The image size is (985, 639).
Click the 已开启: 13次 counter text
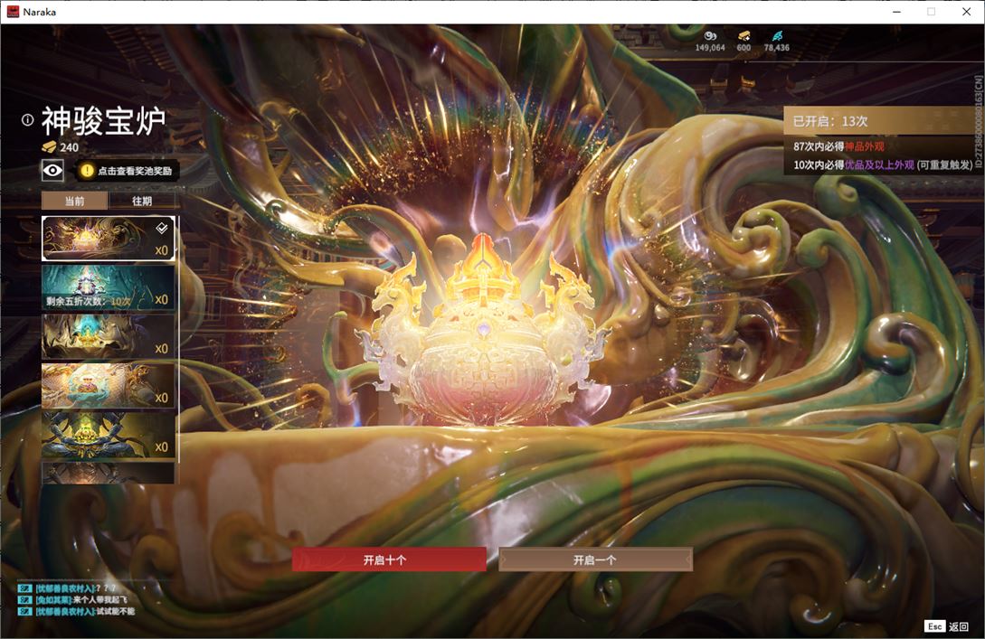tap(829, 121)
